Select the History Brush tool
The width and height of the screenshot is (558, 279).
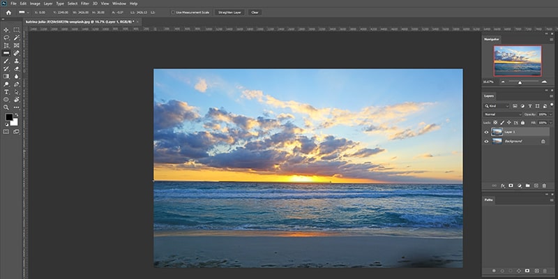click(6, 68)
